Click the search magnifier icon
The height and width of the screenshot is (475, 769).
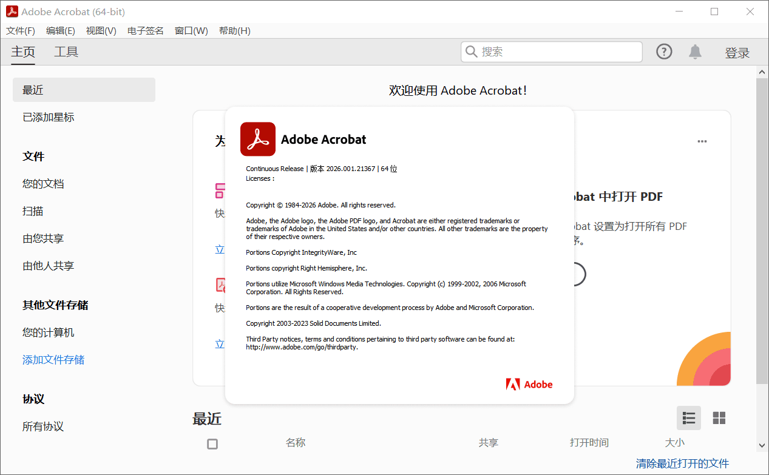pyautogui.click(x=471, y=52)
